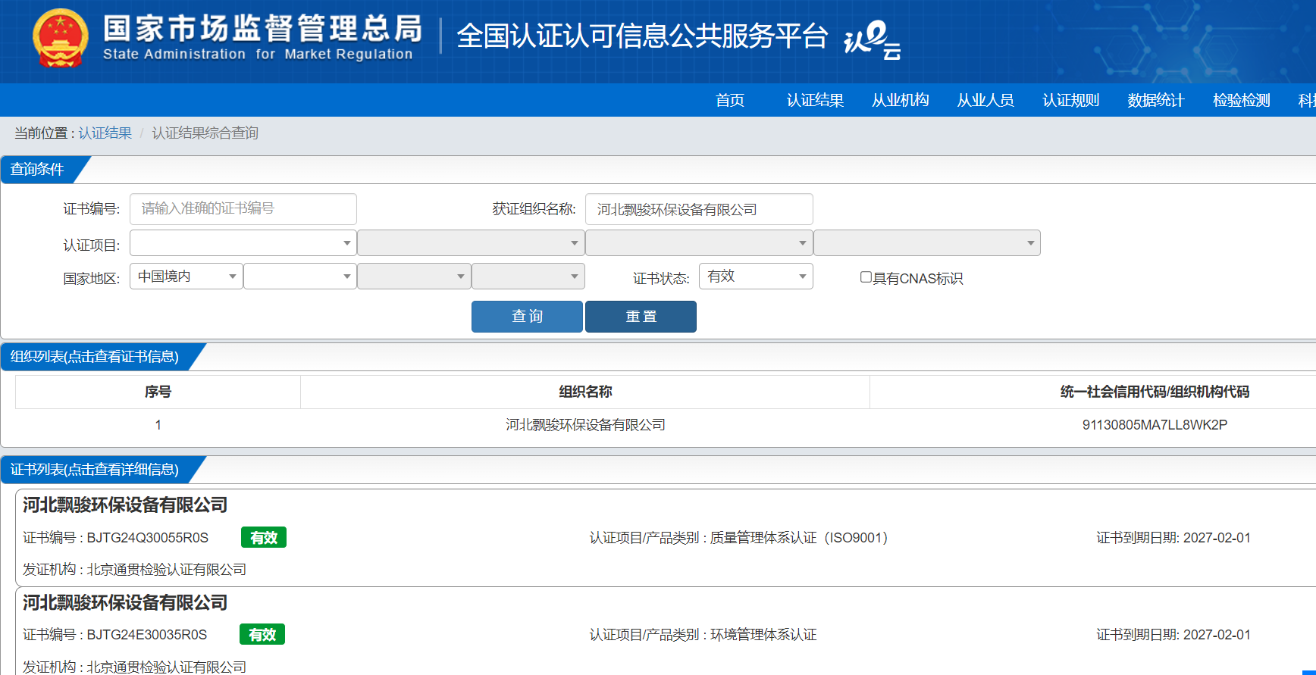Open the third 认证项目 dropdown
The image size is (1316, 675).
point(699,243)
